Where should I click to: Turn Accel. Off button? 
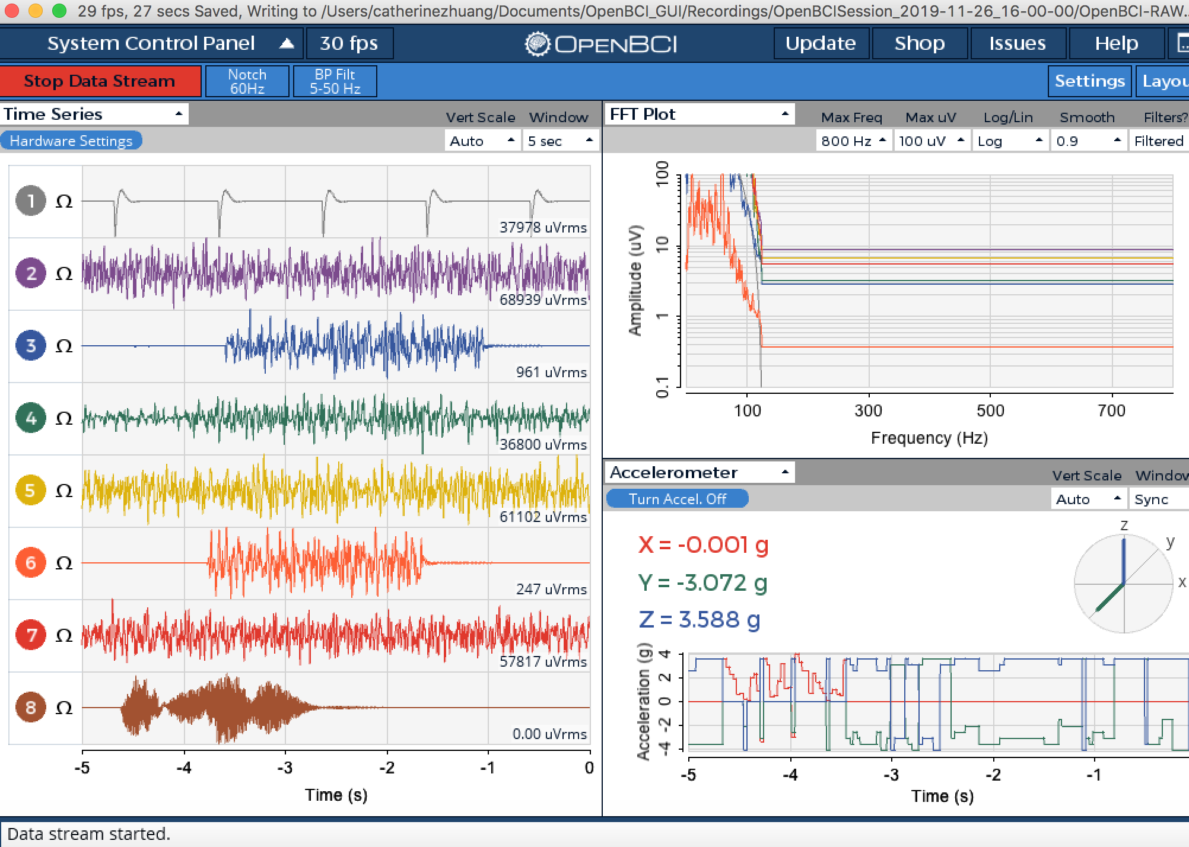(x=677, y=499)
